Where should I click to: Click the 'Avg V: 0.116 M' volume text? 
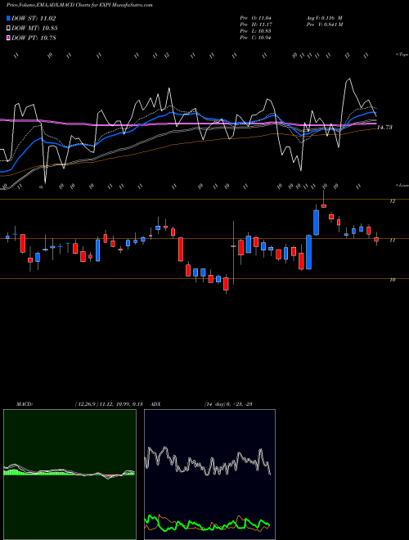(324, 18)
